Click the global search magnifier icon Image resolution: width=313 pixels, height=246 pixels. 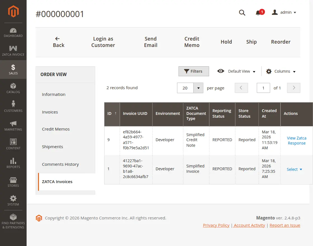[x=242, y=12]
